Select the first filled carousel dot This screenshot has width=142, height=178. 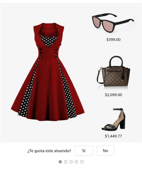click(60, 162)
